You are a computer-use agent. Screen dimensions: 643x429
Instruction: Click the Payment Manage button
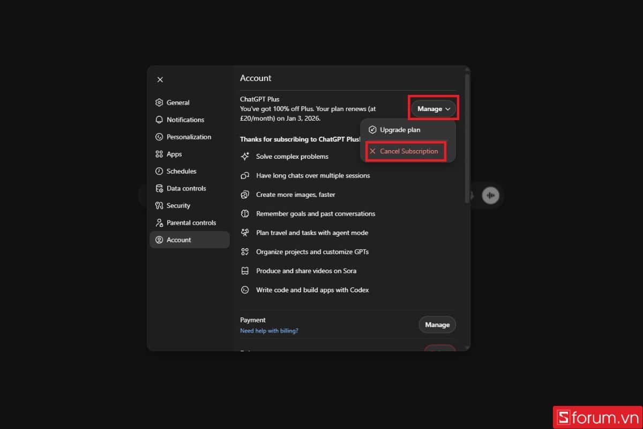(437, 324)
